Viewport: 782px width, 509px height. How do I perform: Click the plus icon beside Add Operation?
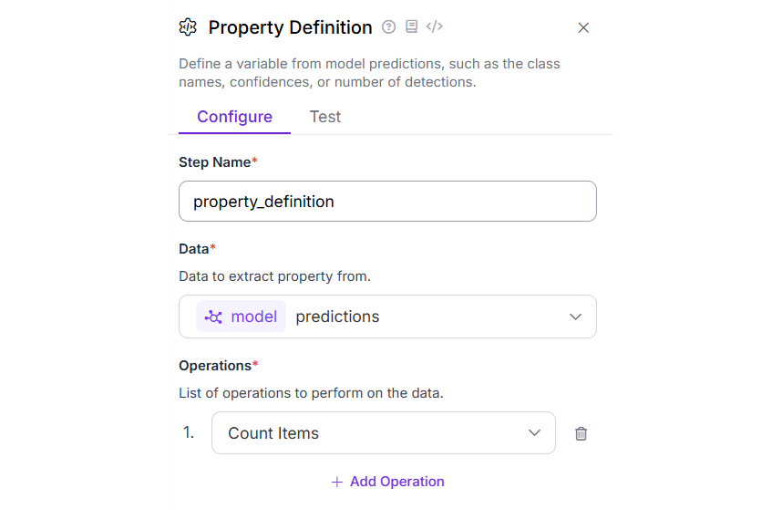(337, 482)
